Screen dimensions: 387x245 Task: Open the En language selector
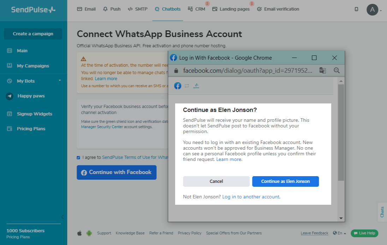click(339, 233)
